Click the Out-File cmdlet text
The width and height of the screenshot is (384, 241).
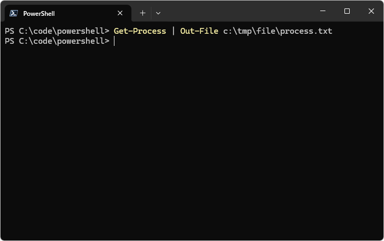pyautogui.click(x=199, y=31)
